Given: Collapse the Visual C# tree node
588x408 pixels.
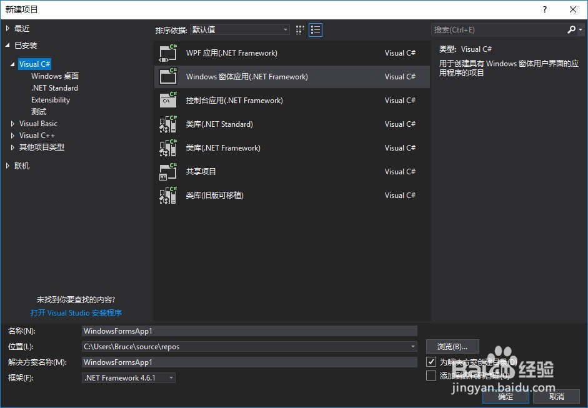Looking at the screenshot, I should [x=12, y=64].
